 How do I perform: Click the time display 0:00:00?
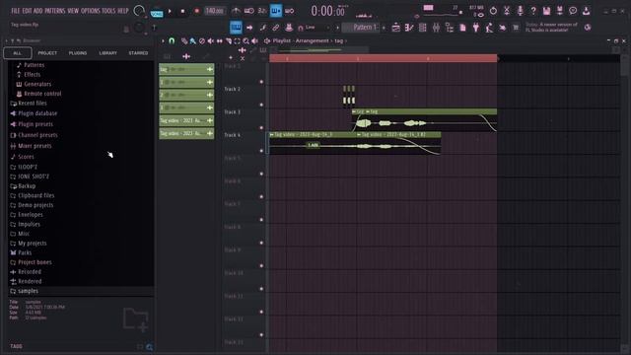(x=328, y=11)
